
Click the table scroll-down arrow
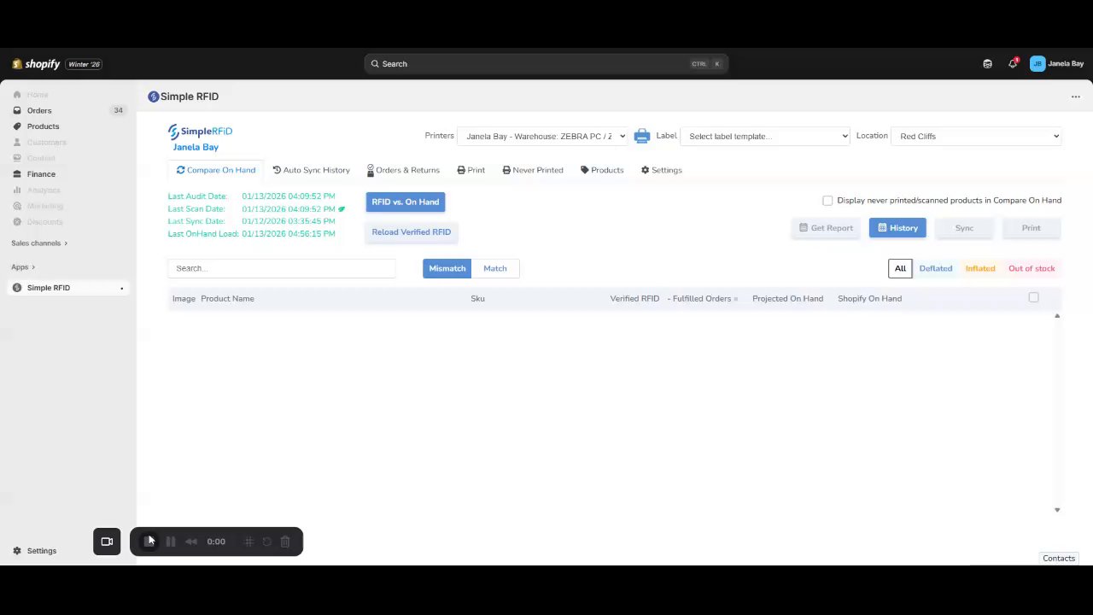click(x=1057, y=510)
